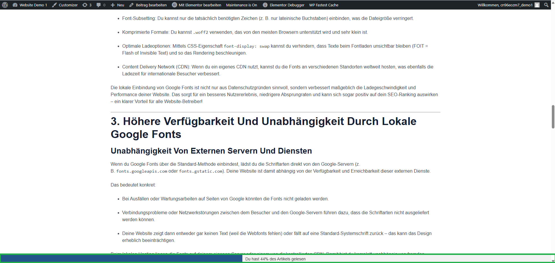
Task: Click the WordPress logo icon
Action: (x=5, y=5)
